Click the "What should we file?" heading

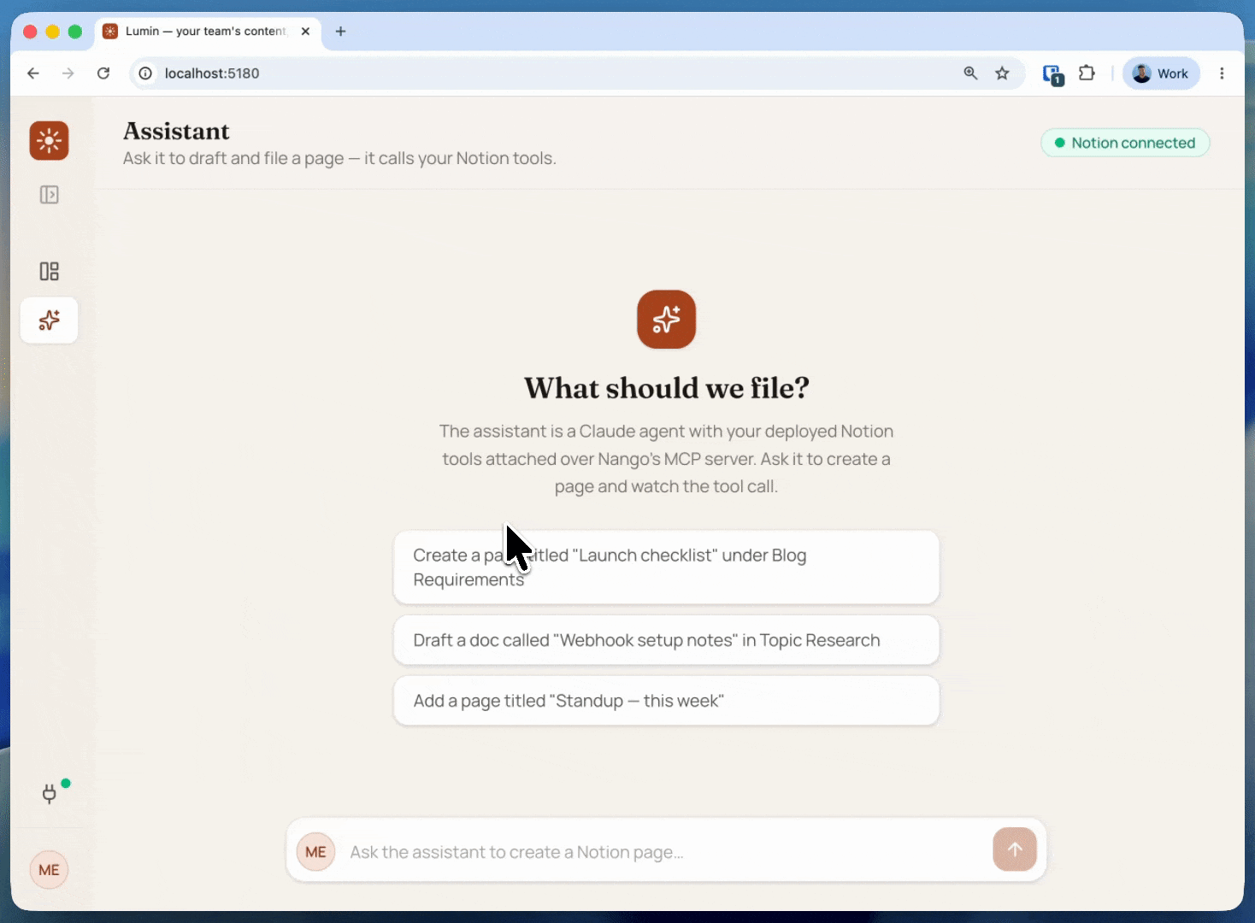point(666,388)
